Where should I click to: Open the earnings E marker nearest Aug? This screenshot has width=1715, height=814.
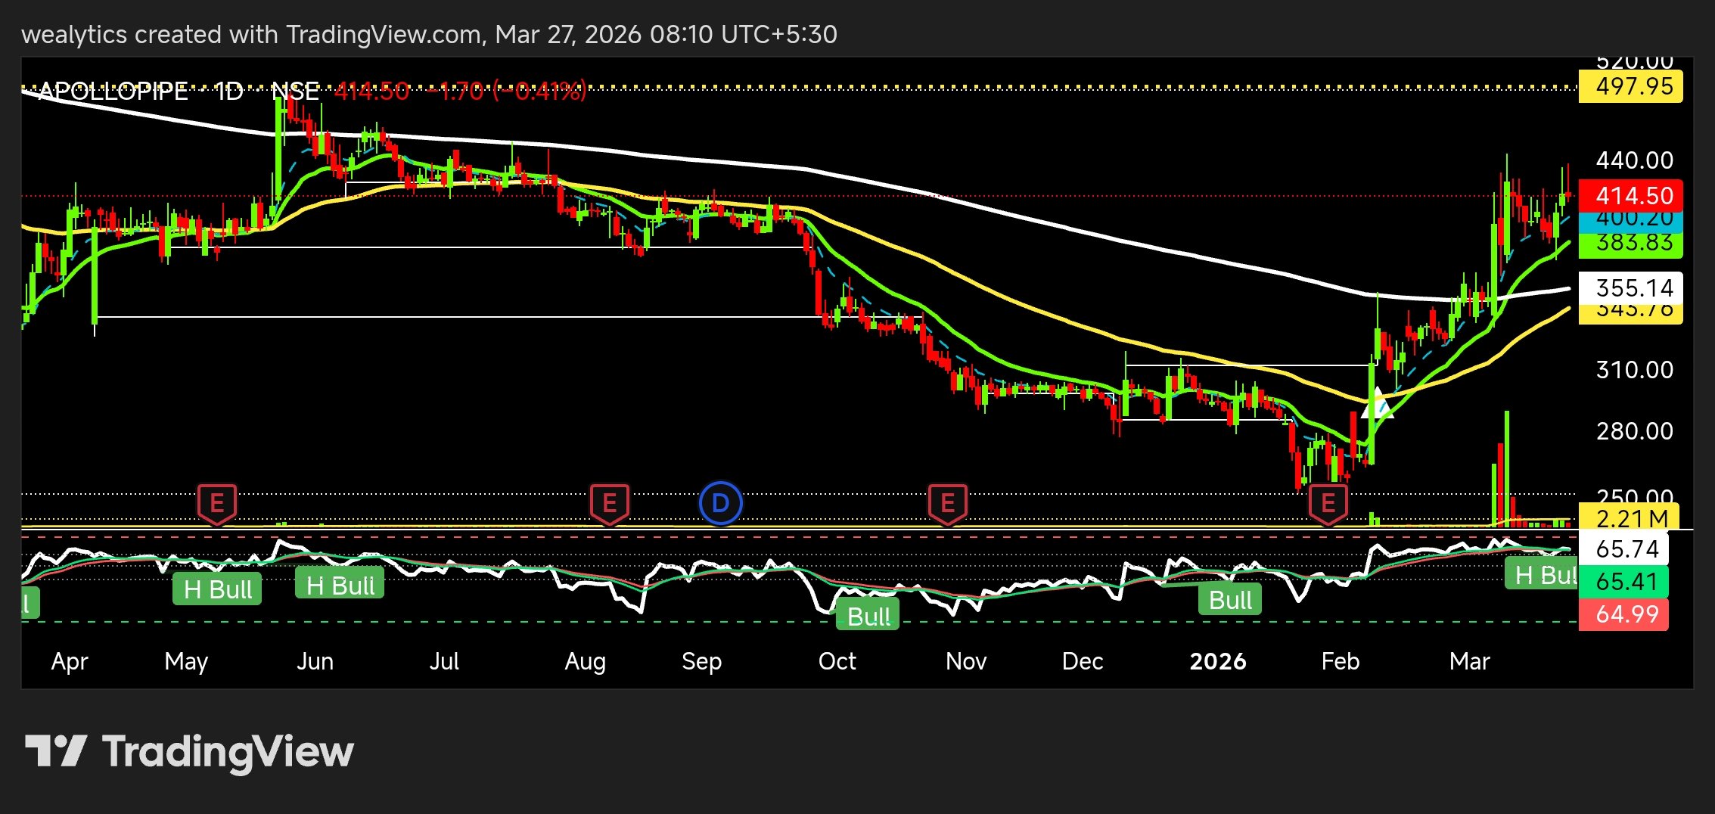tap(610, 504)
